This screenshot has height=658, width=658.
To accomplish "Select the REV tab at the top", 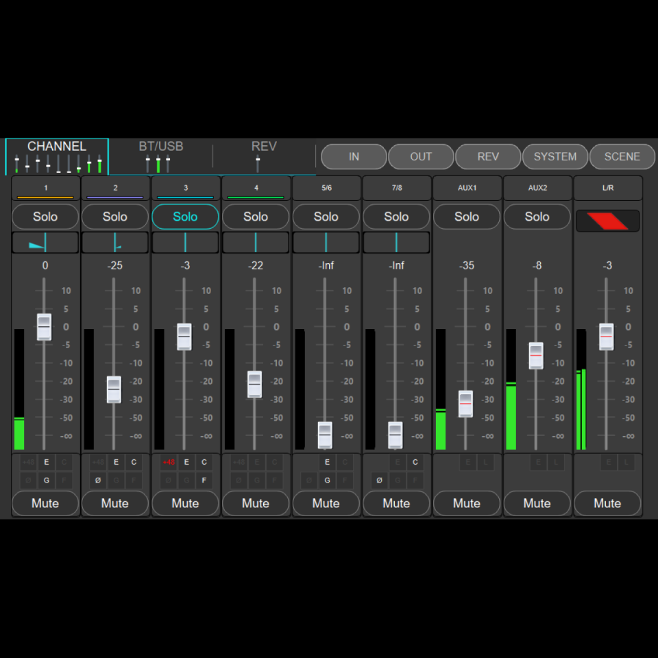I will [263, 146].
